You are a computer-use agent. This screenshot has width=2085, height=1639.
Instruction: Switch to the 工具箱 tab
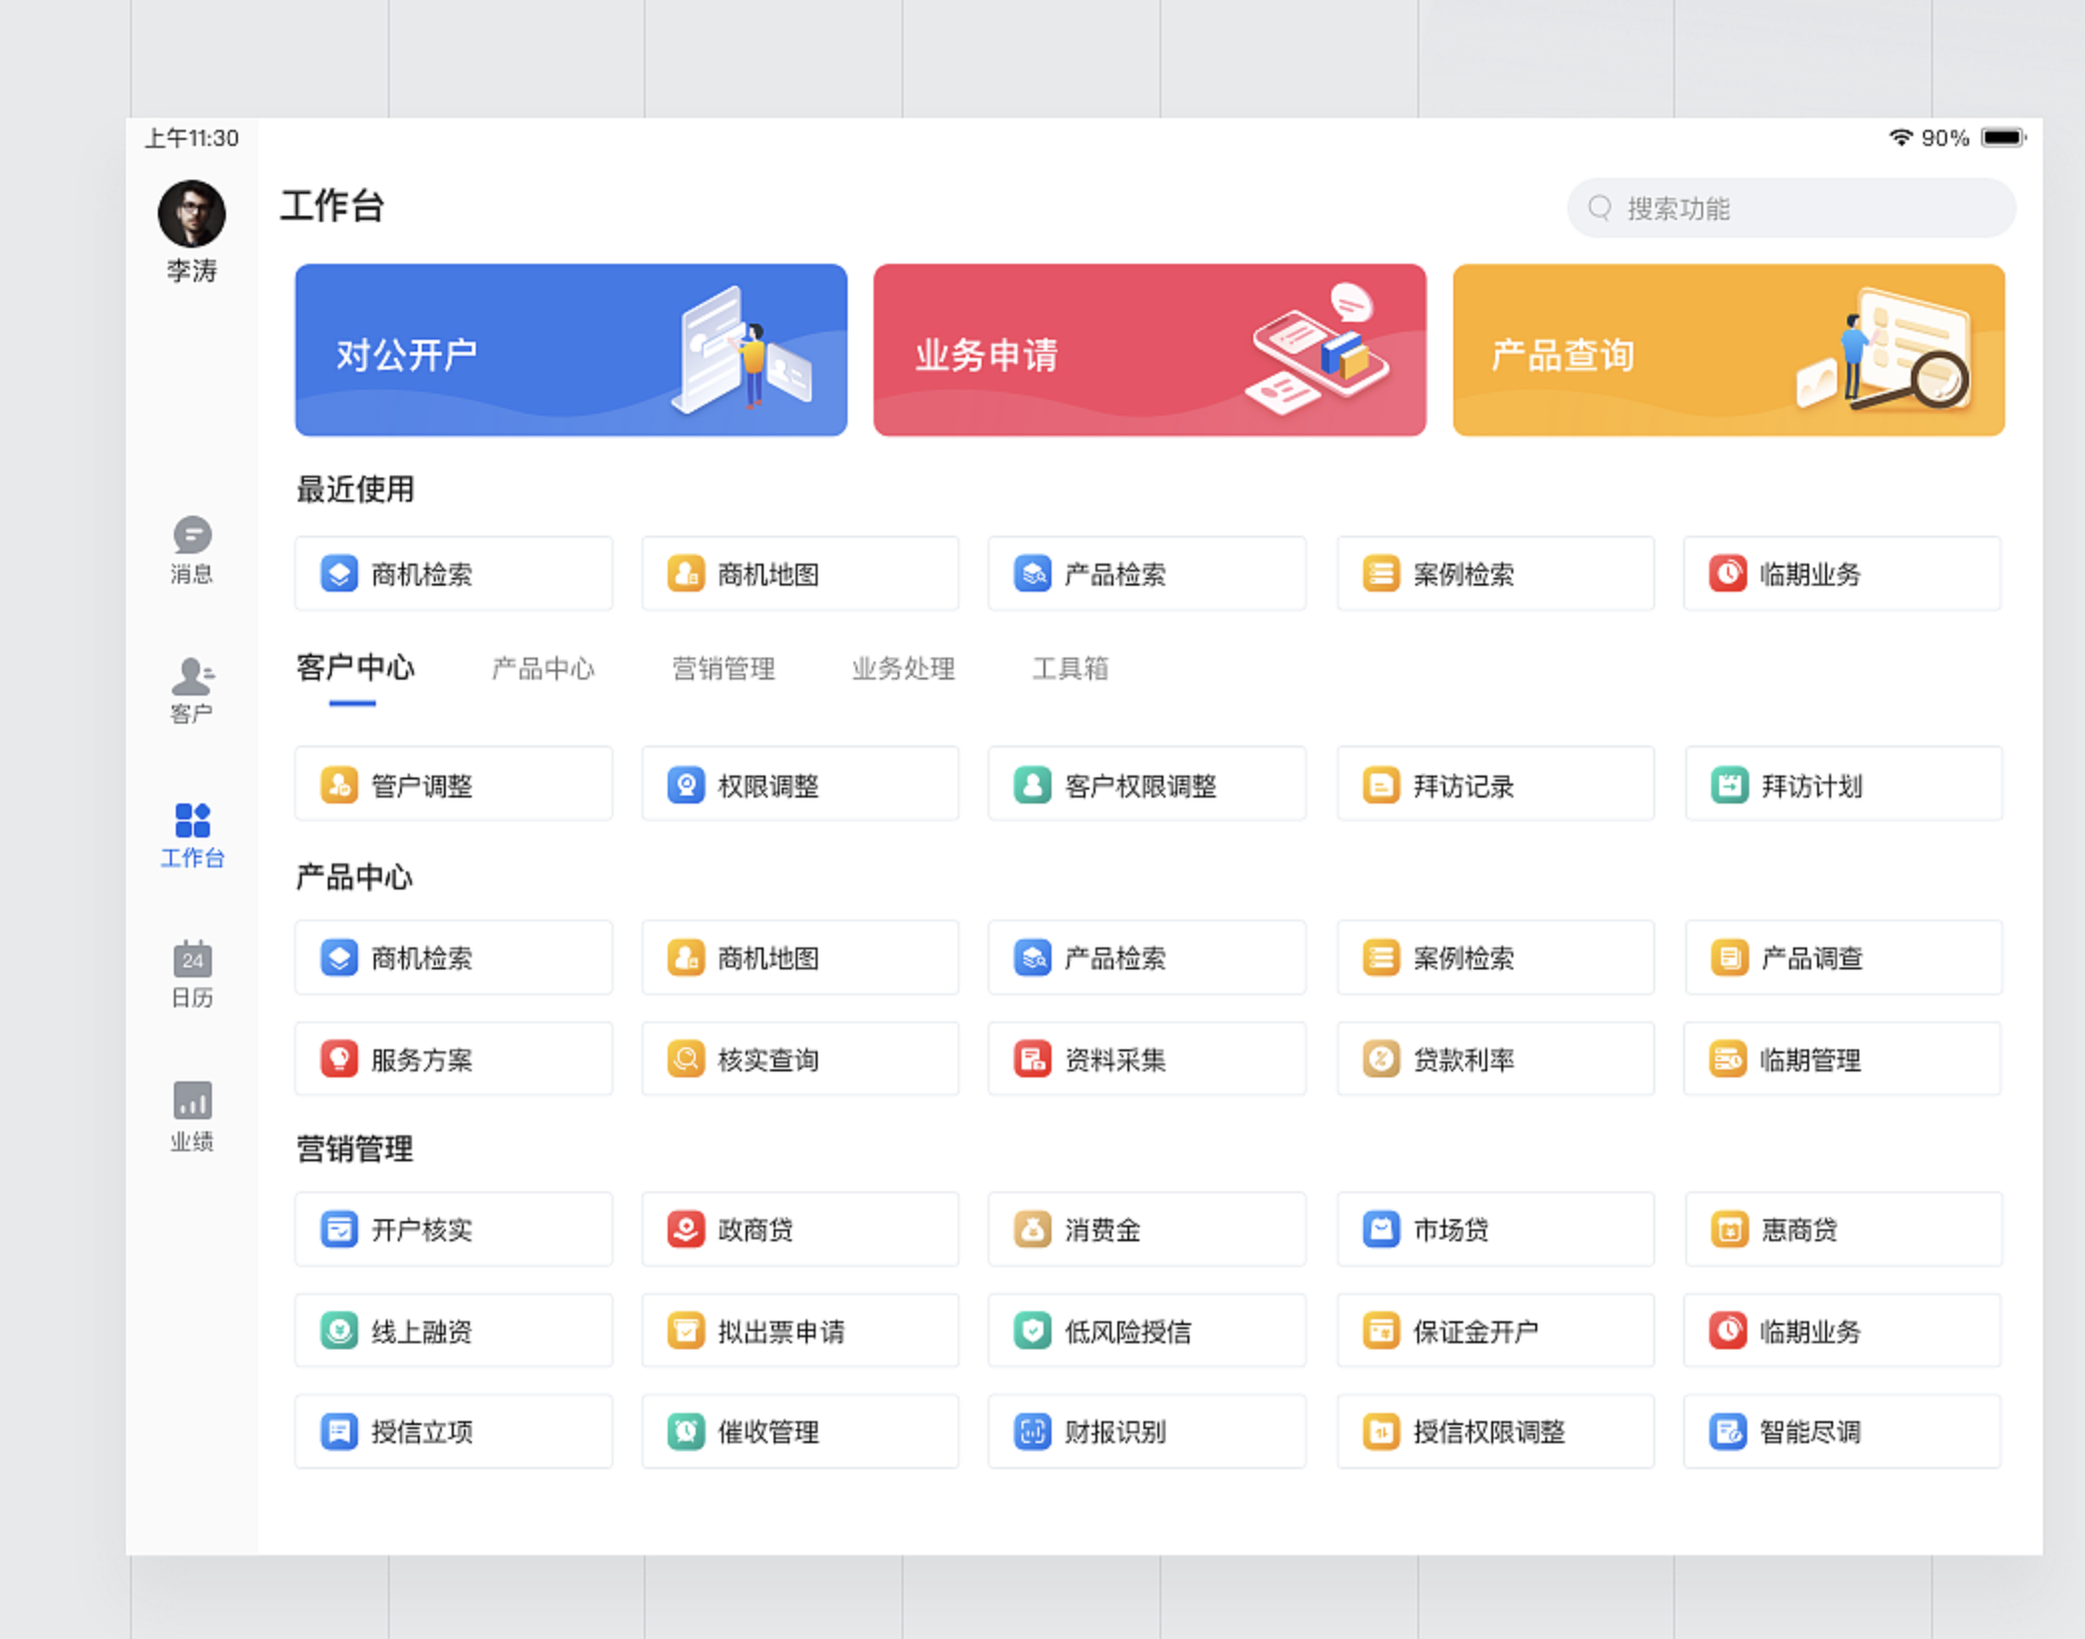pyautogui.click(x=1069, y=669)
